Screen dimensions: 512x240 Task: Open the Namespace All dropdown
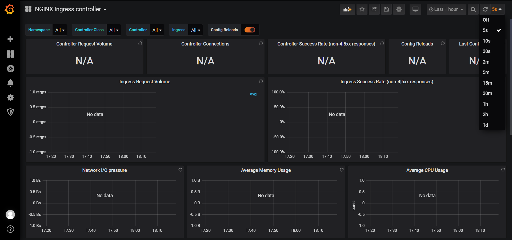tap(60, 30)
